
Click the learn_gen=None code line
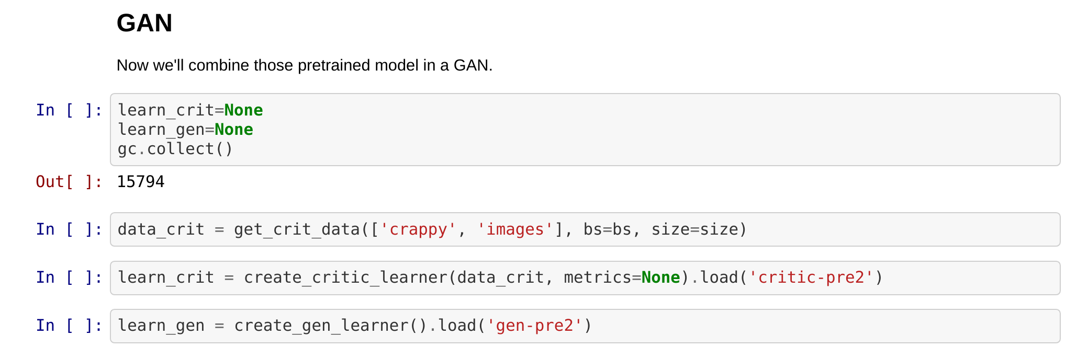185,130
